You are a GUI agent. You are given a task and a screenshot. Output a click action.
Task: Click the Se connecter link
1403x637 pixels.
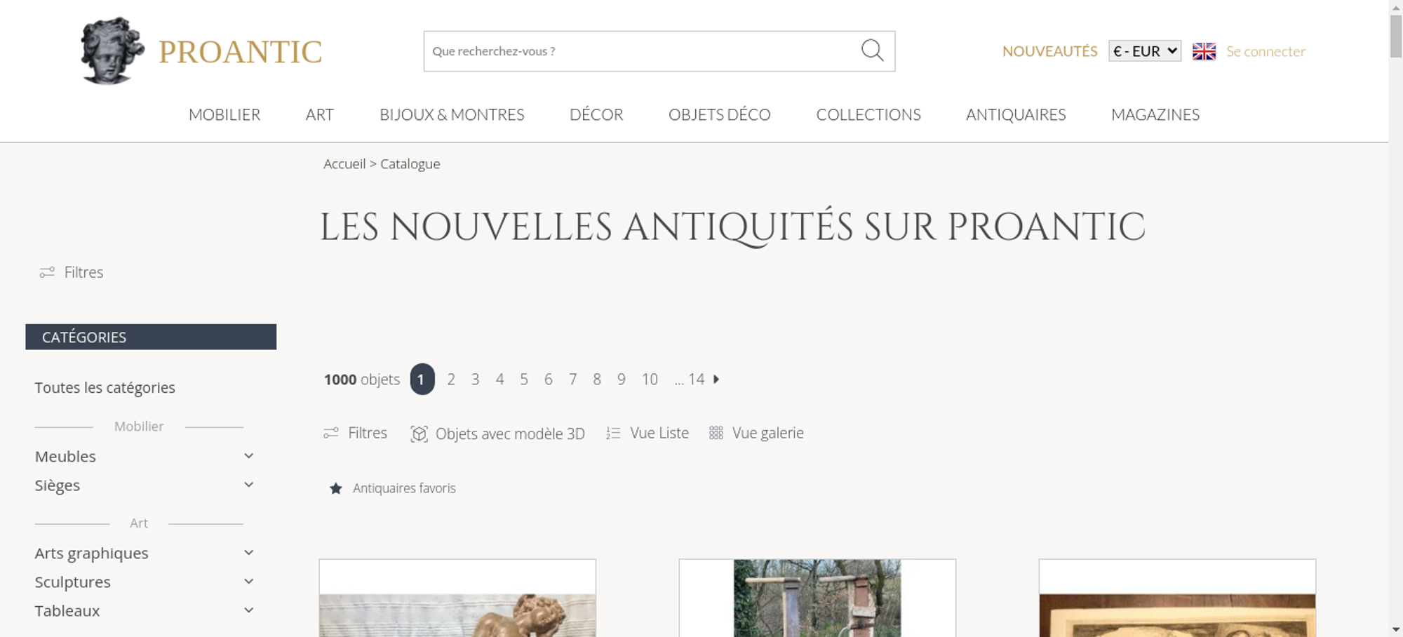click(1266, 51)
